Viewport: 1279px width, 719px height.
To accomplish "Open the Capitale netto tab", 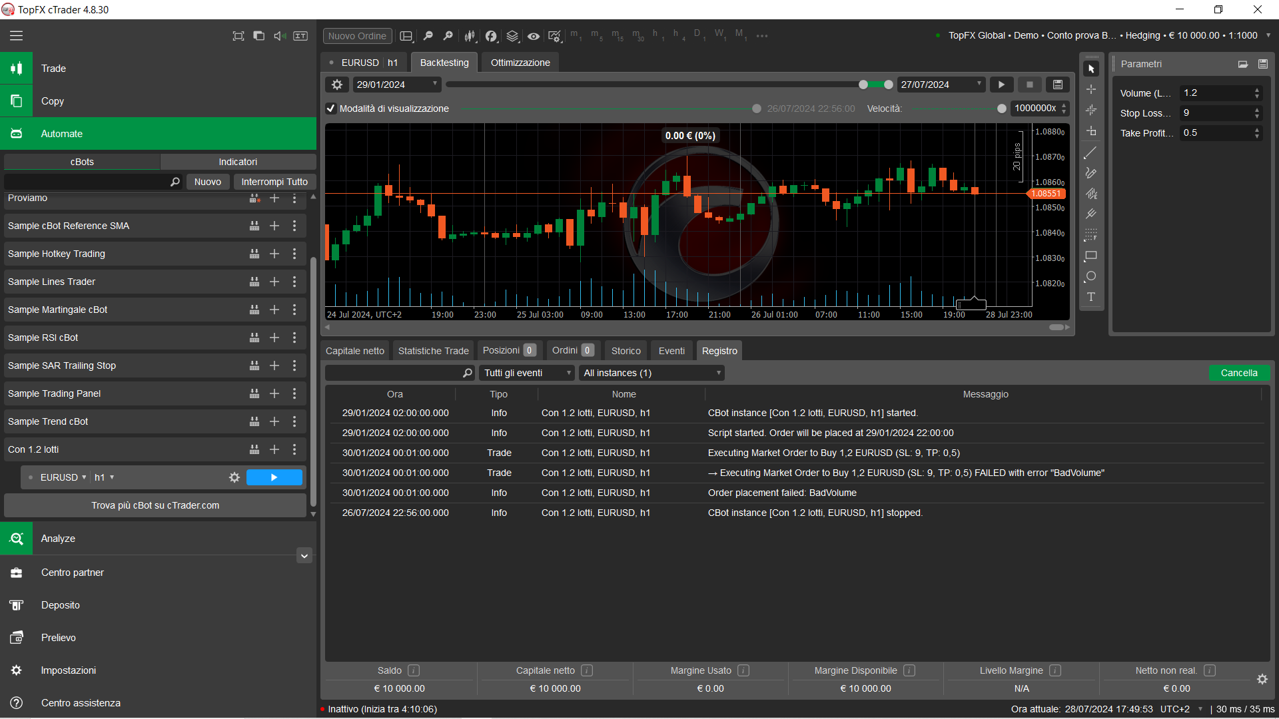I will (x=355, y=351).
